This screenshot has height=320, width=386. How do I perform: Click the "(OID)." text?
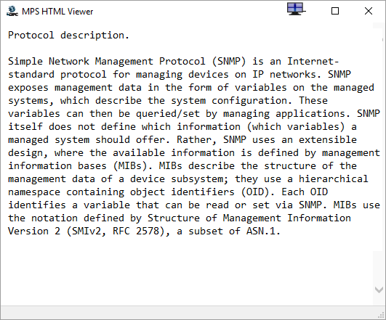tap(257, 192)
